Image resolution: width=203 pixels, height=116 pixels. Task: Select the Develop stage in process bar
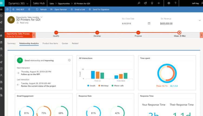pyautogui.click(x=97, y=32)
